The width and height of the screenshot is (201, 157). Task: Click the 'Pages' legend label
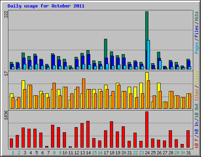pyautogui.click(x=196, y=48)
